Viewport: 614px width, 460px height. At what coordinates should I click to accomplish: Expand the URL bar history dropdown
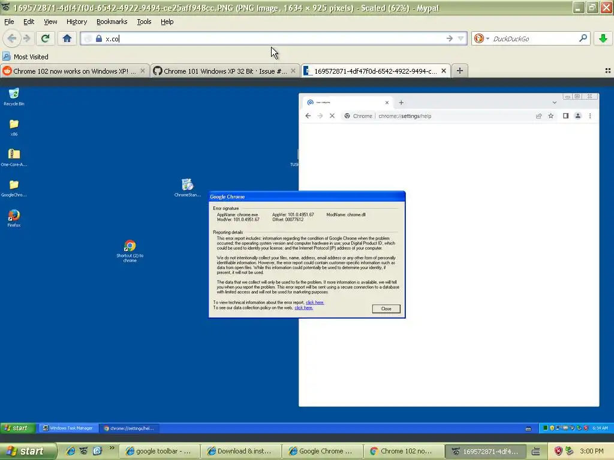pos(461,38)
